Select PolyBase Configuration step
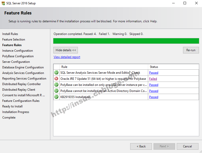Image resolution: width=202 pixels, height=153 pixels. 18,56
